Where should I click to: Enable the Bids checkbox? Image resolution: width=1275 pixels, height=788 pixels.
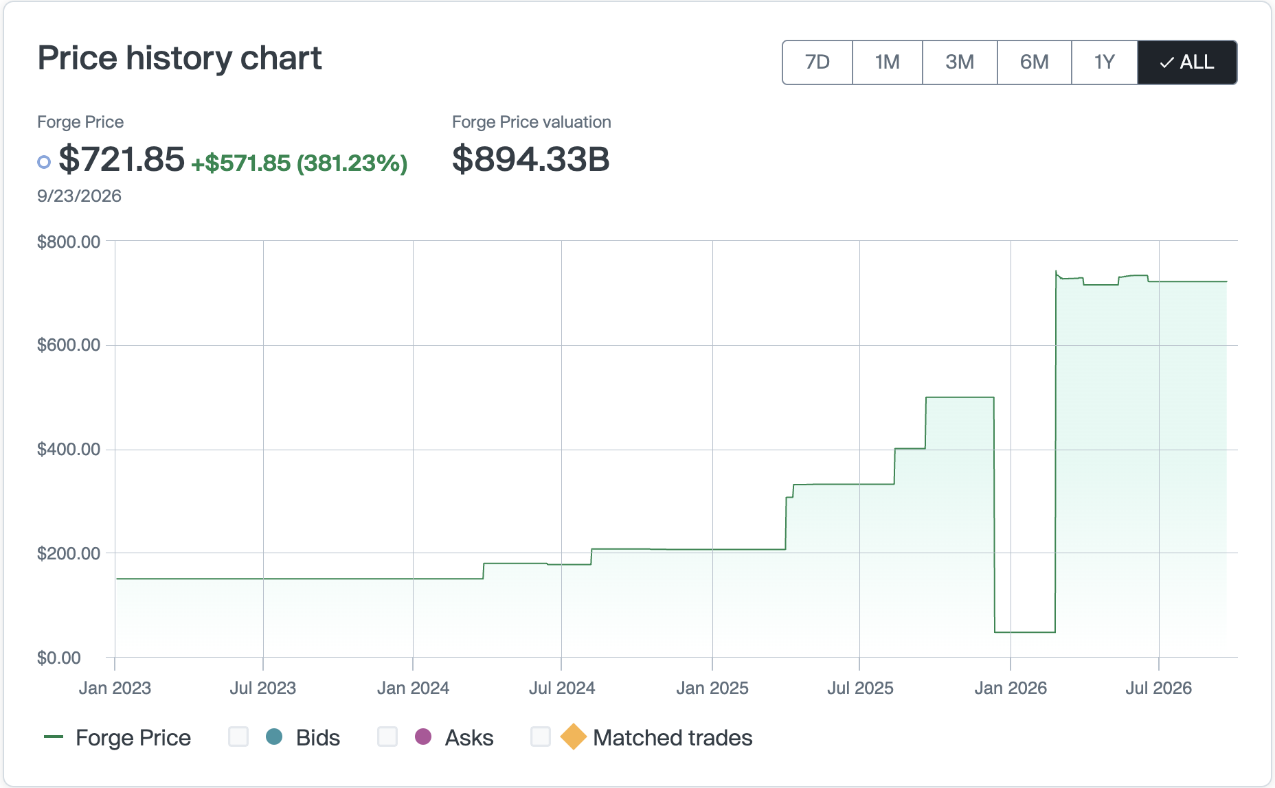(x=238, y=737)
